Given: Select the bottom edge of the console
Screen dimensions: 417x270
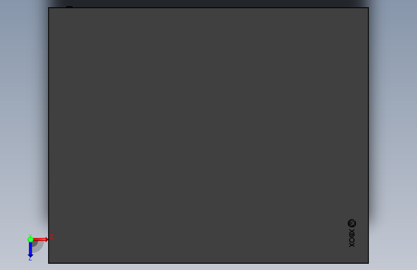Looking at the screenshot, I should (x=208, y=263).
